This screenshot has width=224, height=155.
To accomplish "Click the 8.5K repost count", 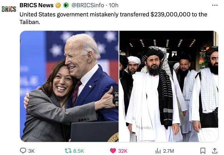I will point(78,151).
